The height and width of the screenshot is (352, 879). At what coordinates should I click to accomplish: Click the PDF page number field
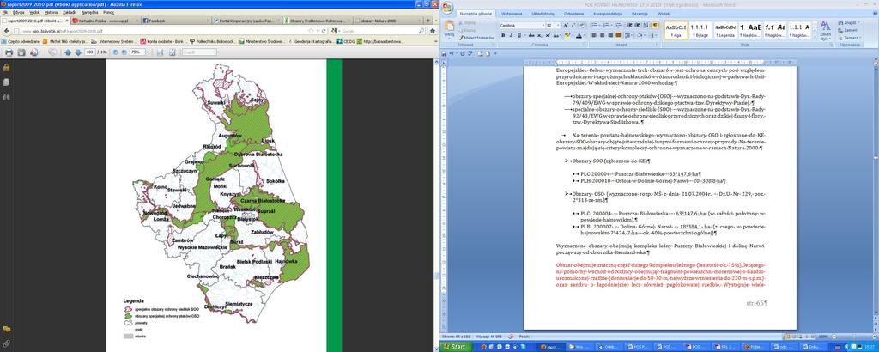89,52
